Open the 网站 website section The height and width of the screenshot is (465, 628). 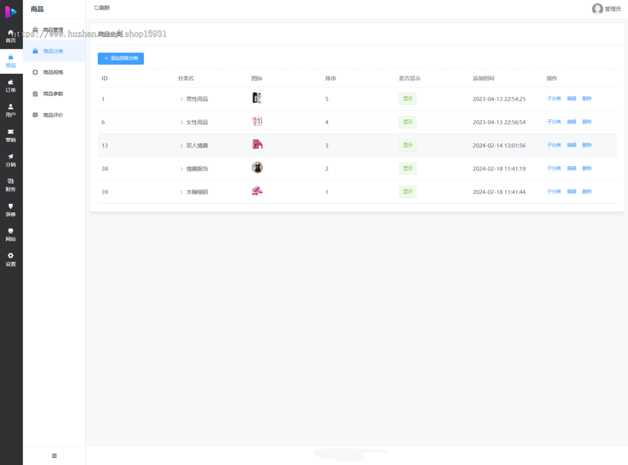(11, 235)
